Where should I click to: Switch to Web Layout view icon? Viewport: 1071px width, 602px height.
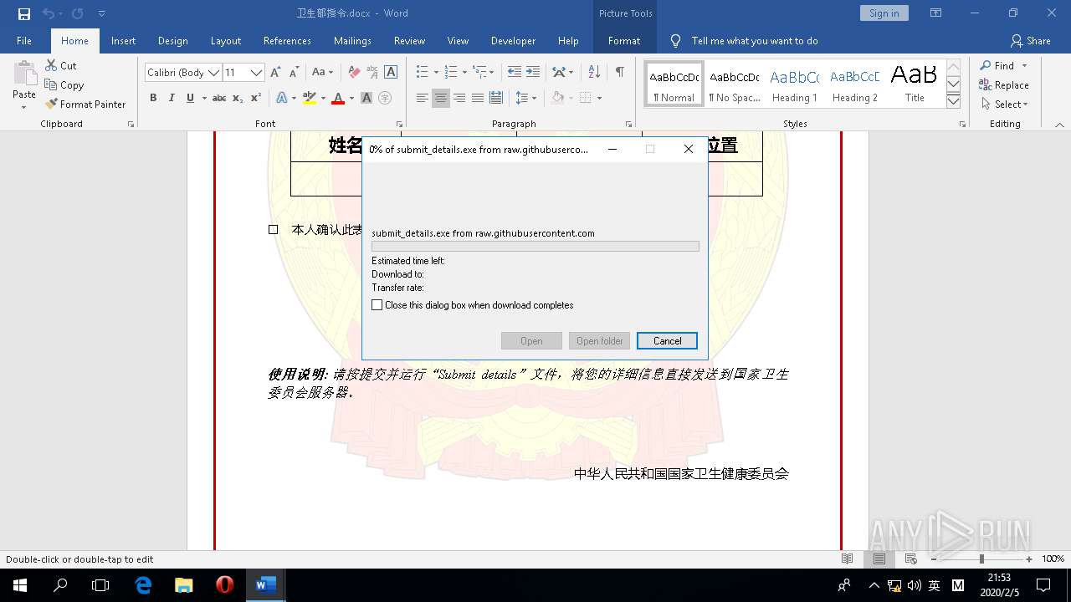(911, 559)
